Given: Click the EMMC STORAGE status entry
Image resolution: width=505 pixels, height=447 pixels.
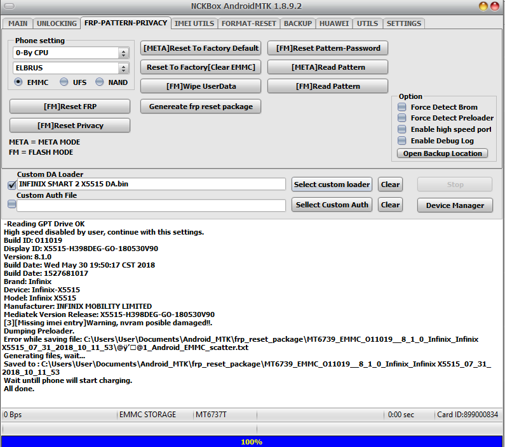Looking at the screenshot, I should point(147,415).
